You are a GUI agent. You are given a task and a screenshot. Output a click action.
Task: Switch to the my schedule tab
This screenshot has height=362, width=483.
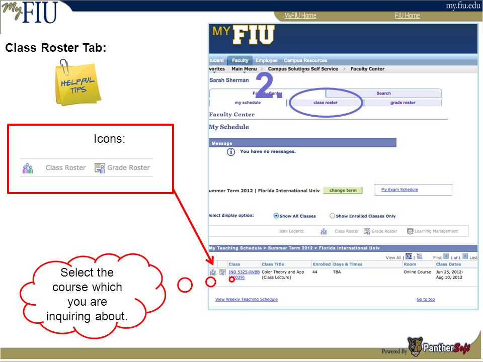click(x=248, y=103)
